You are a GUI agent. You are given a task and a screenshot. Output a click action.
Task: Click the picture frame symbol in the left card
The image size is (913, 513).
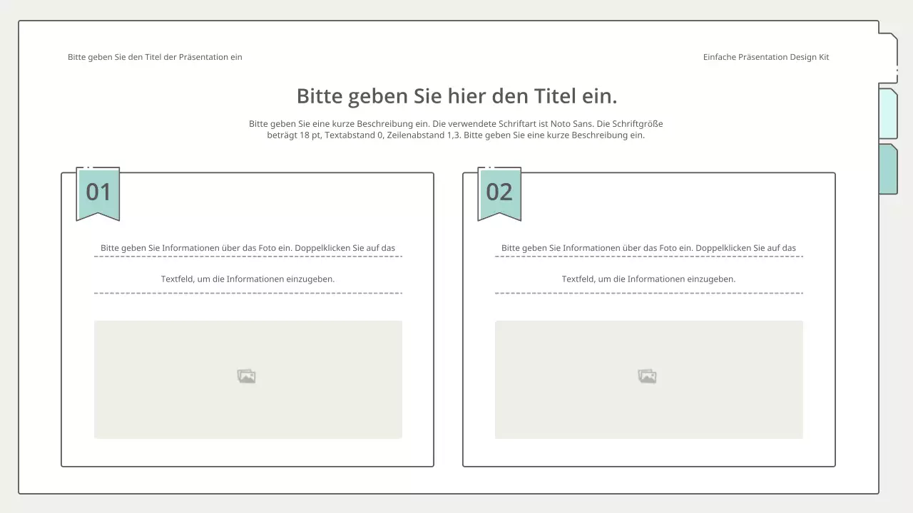pyautogui.click(x=247, y=375)
